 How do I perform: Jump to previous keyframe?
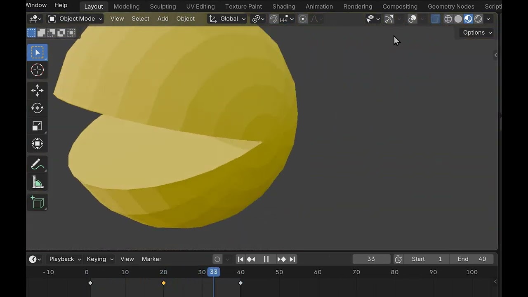[x=251, y=259]
